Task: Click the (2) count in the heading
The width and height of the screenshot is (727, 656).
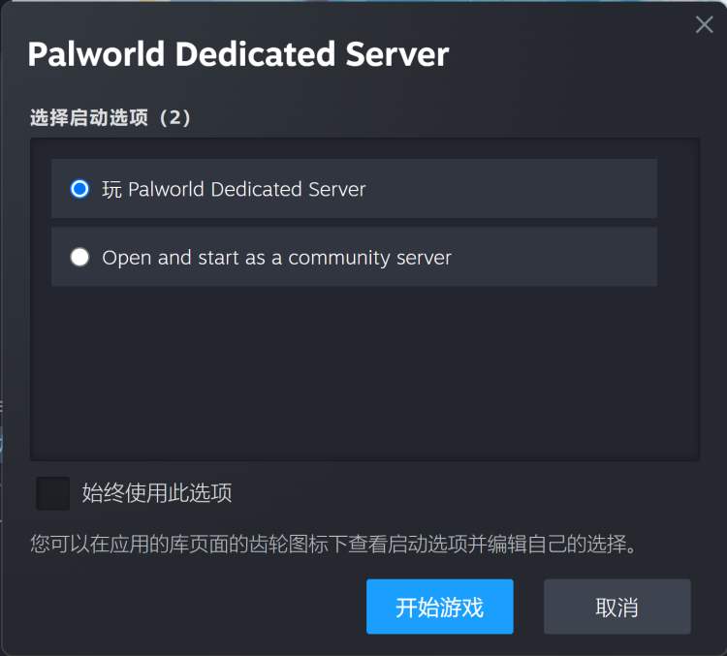Action: click(174, 117)
